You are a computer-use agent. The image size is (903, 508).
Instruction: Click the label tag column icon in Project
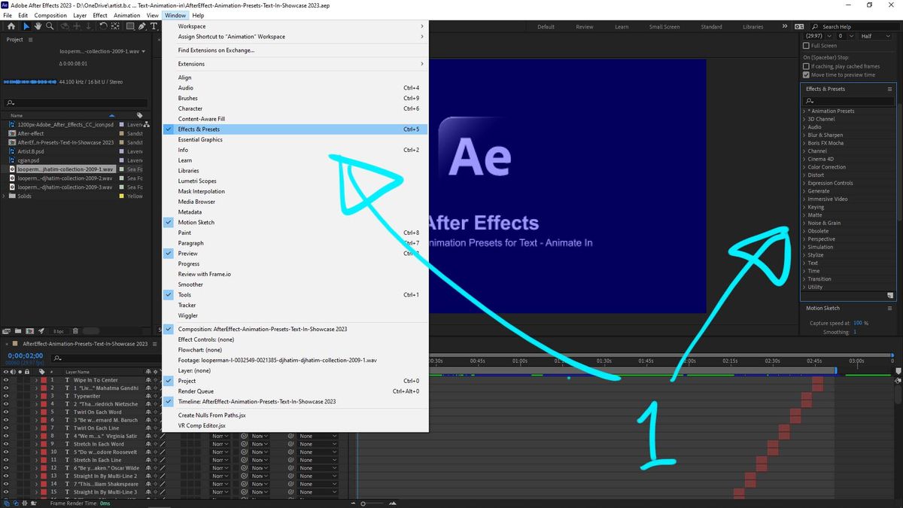pyautogui.click(x=140, y=115)
